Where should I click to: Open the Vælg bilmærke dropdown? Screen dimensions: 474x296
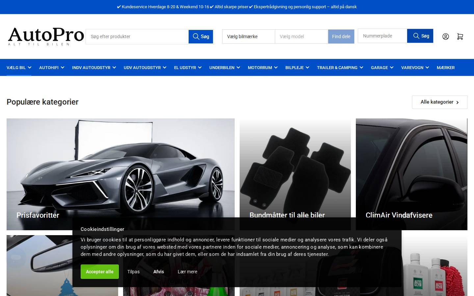[x=249, y=37]
